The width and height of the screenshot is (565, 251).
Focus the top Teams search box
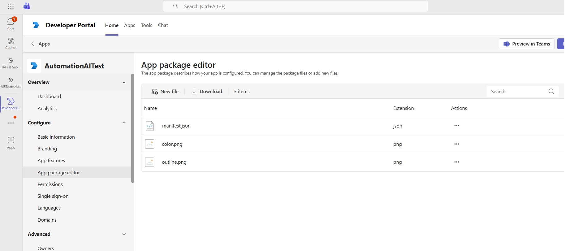(295, 6)
